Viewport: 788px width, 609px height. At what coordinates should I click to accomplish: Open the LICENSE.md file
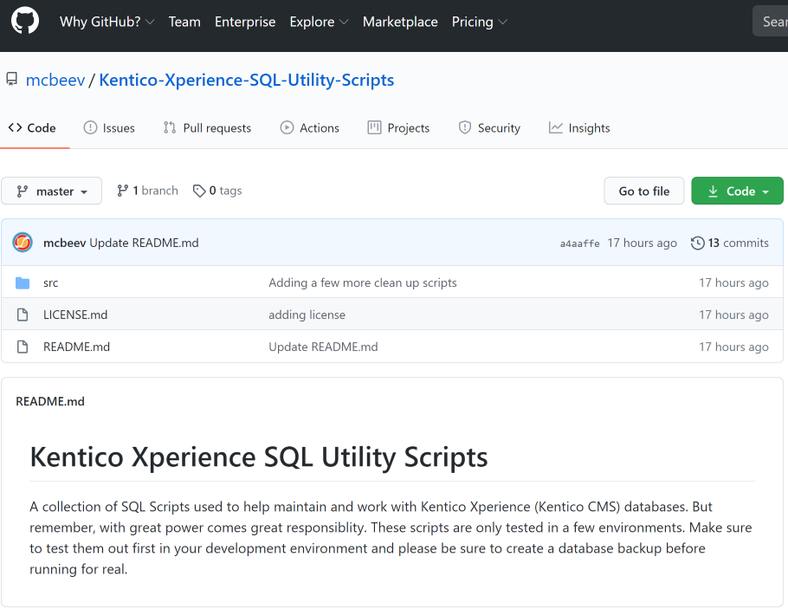(75, 314)
